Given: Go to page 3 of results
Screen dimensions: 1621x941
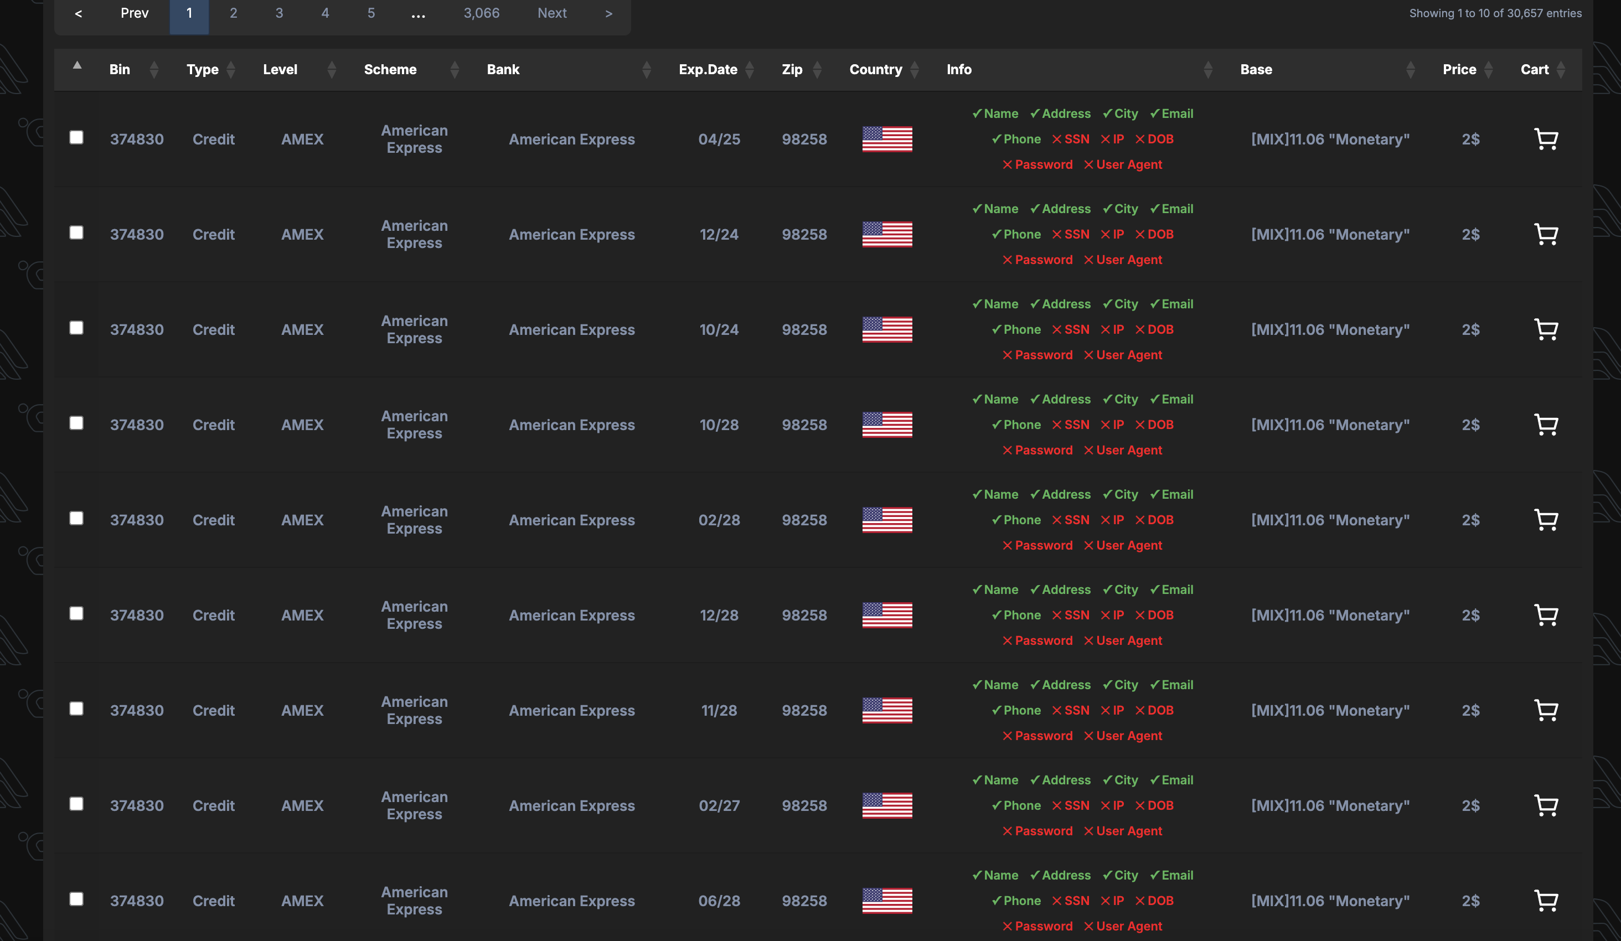Looking at the screenshot, I should 279,13.
